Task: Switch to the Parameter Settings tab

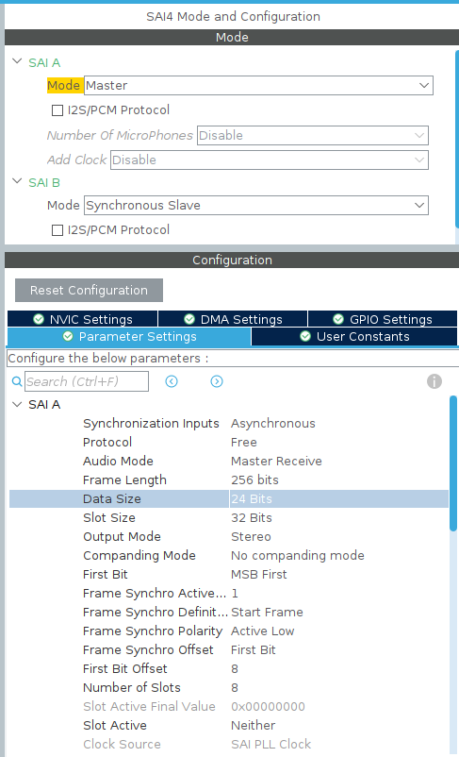Action: click(x=129, y=337)
